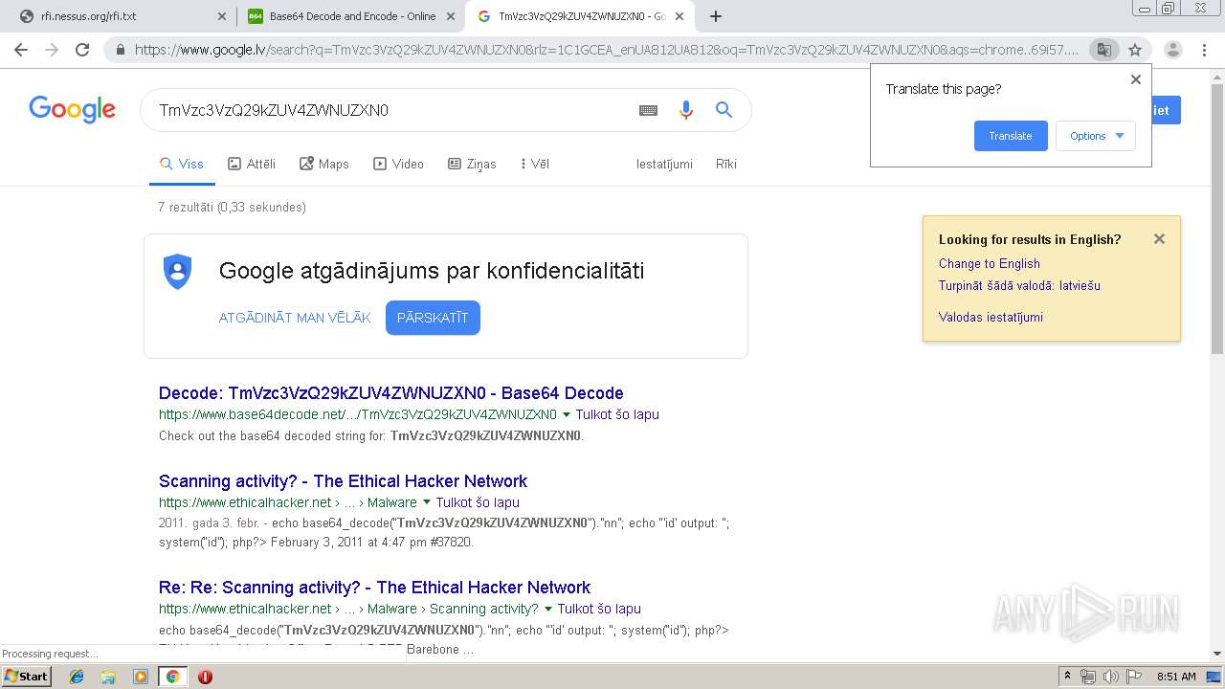Click the translate icon in address bar

[x=1103, y=50]
